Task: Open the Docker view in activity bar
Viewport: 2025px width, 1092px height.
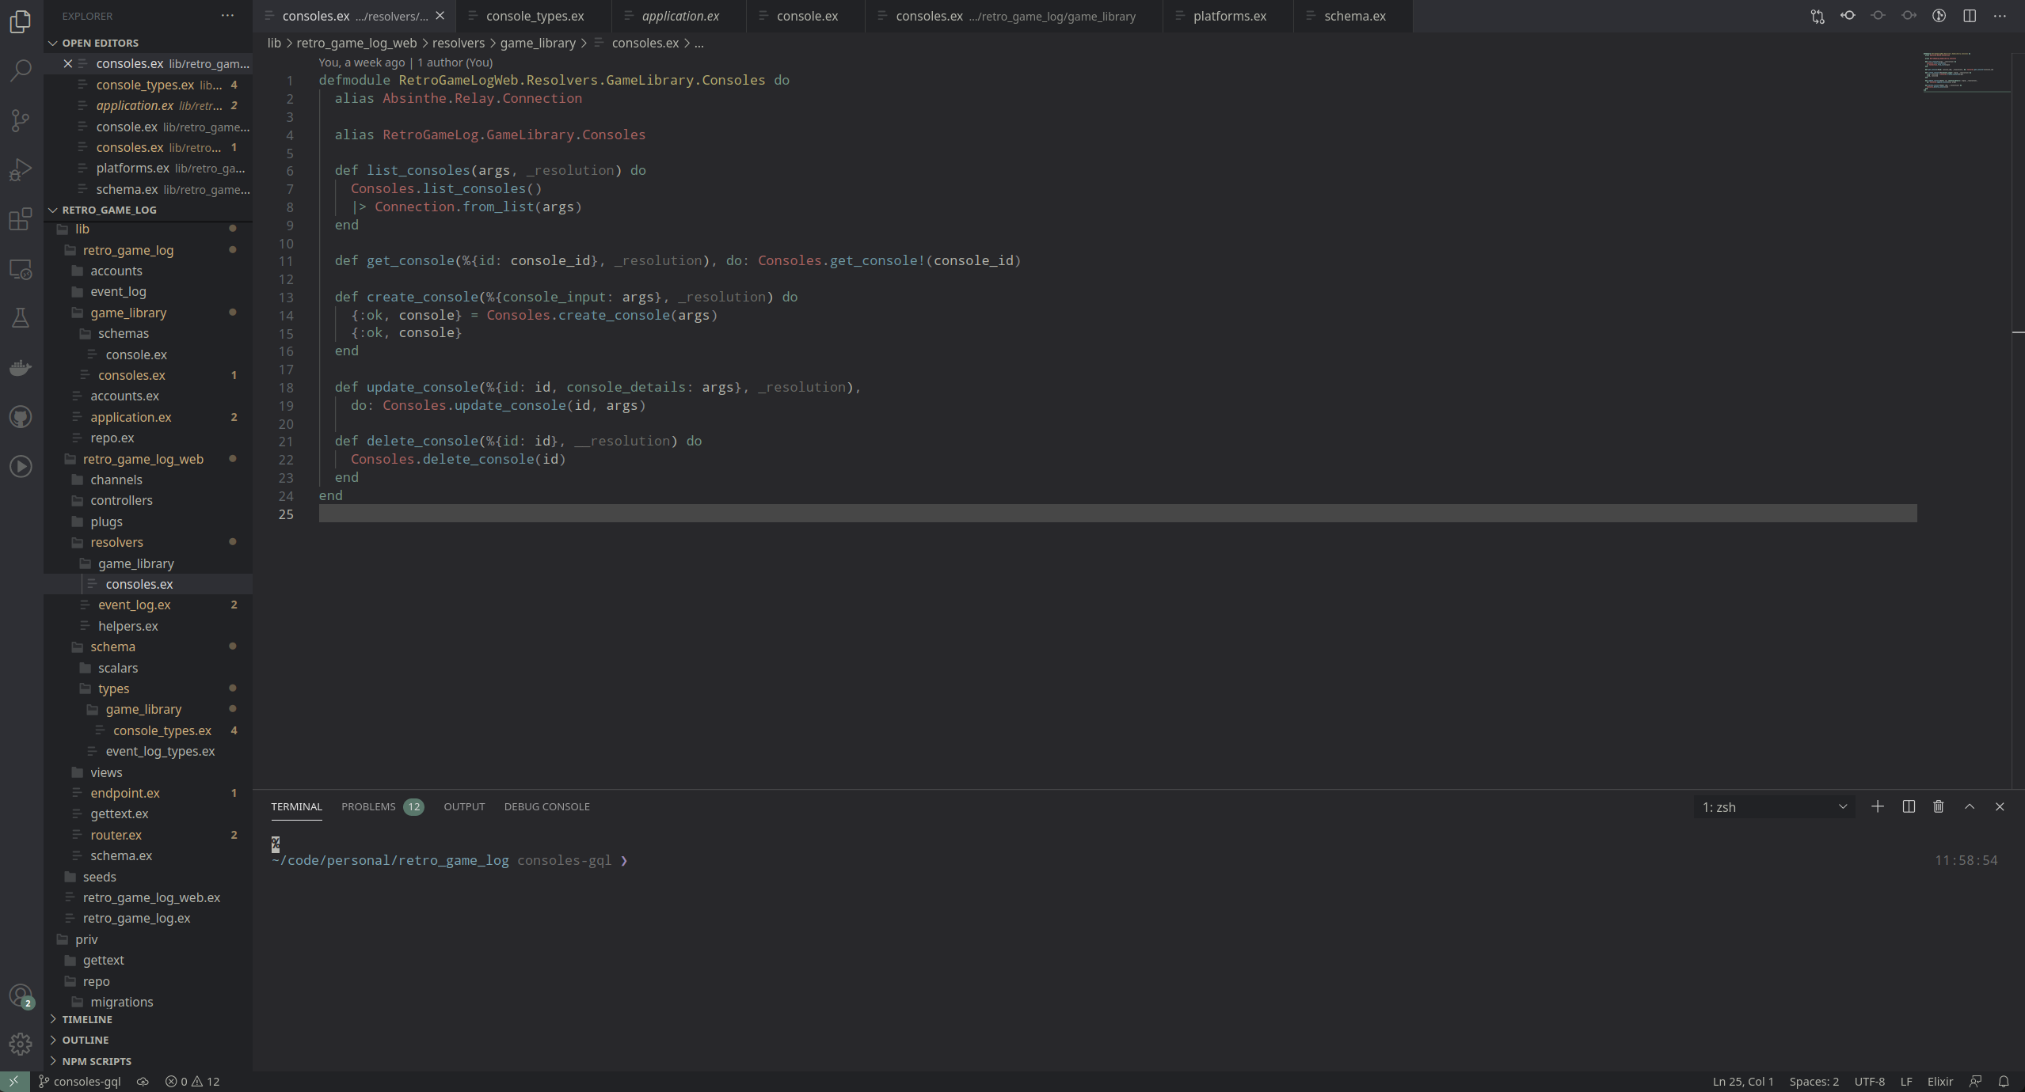Action: point(21,368)
